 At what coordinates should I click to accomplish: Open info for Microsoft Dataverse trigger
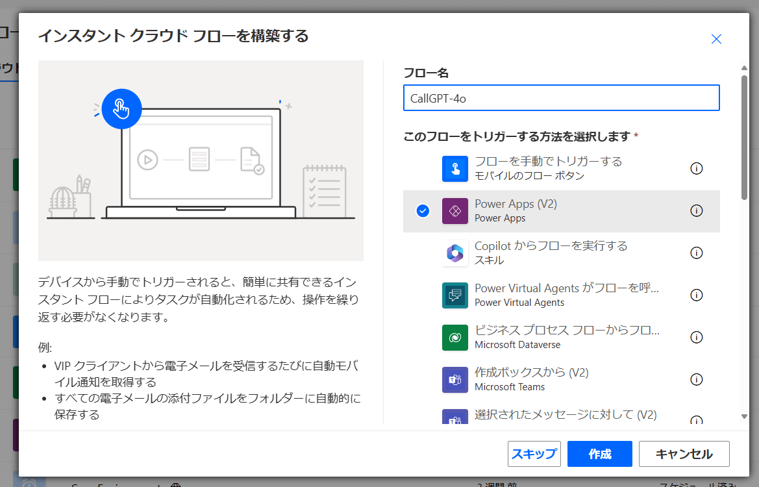(696, 337)
